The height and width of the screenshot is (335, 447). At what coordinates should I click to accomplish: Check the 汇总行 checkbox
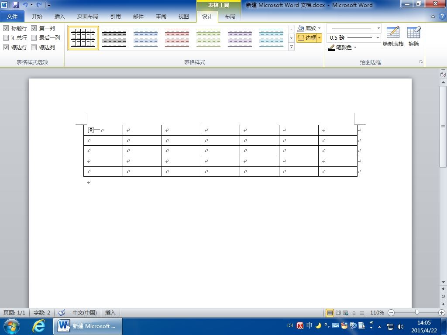(x=6, y=38)
